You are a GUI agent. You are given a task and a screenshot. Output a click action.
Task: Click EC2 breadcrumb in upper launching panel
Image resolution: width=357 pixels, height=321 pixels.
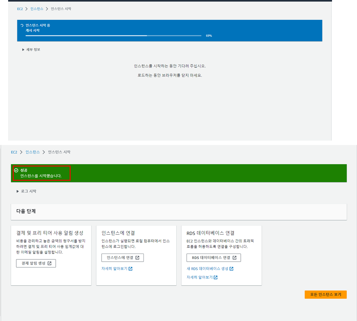point(20,9)
